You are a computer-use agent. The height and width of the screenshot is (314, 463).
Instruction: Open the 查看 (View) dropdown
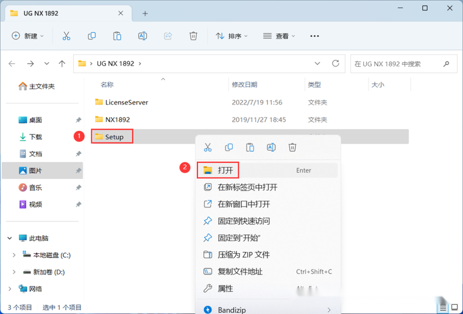[279, 36]
